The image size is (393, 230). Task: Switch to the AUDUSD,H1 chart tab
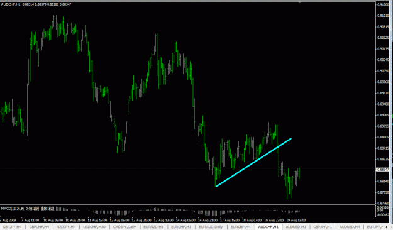click(x=296, y=227)
